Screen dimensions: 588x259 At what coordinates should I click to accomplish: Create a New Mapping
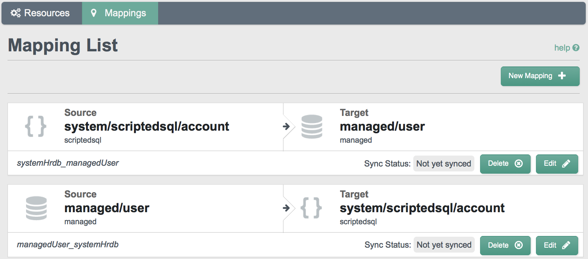click(x=540, y=76)
